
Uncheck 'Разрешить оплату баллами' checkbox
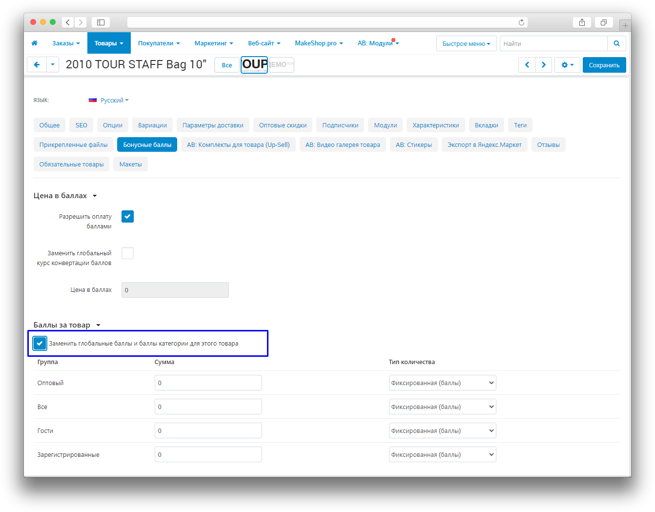click(x=127, y=217)
